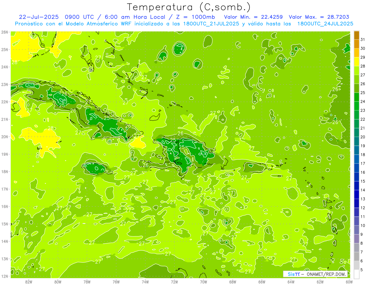The height and width of the screenshot is (286, 371).
Task: Click the 16N latitude axis label
Action: coord(4,206)
